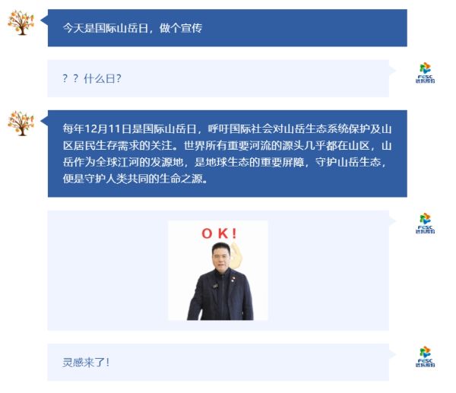The width and height of the screenshot is (456, 393).
Task: Click the tail pointer of the sticker bubble
Action: (x=392, y=221)
